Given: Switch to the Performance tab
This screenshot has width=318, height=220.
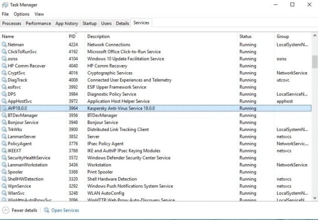Looking at the screenshot, I should [x=38, y=23].
